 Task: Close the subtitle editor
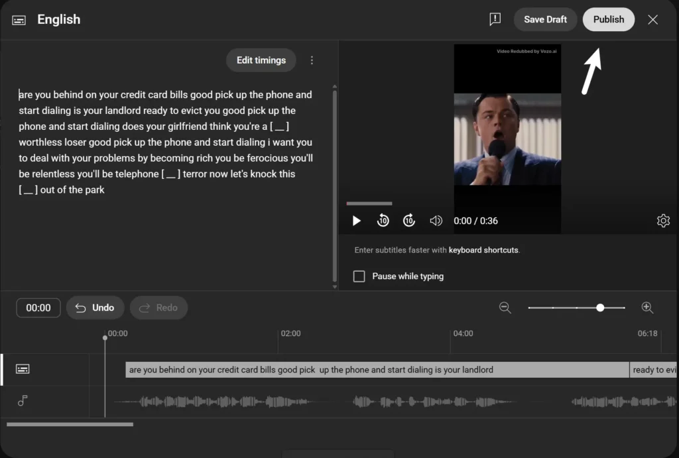tap(652, 19)
